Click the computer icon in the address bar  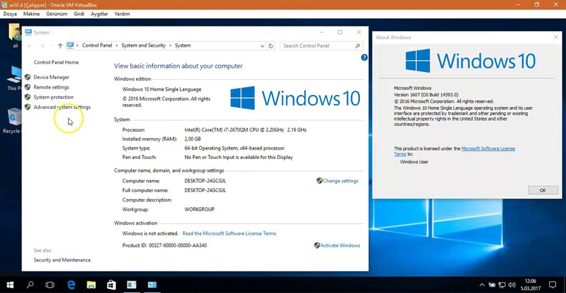[70, 45]
